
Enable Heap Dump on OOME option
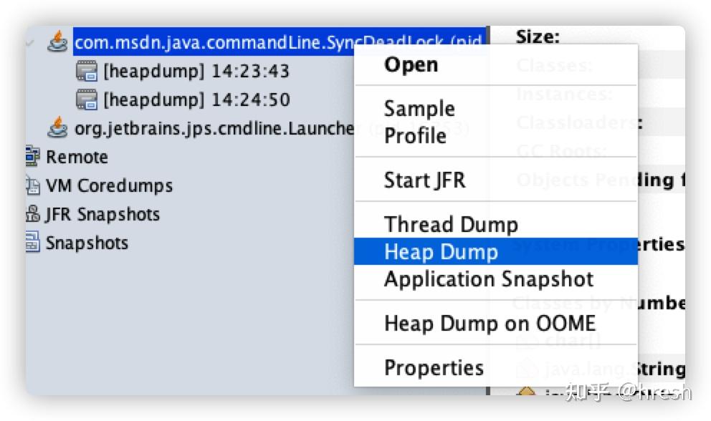click(490, 324)
